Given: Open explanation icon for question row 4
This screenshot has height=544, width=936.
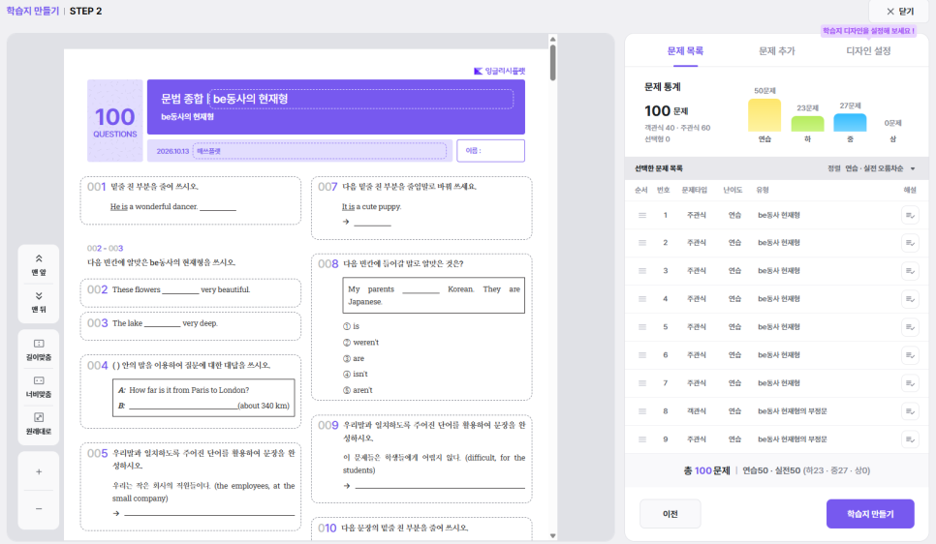Looking at the screenshot, I should click(x=910, y=299).
